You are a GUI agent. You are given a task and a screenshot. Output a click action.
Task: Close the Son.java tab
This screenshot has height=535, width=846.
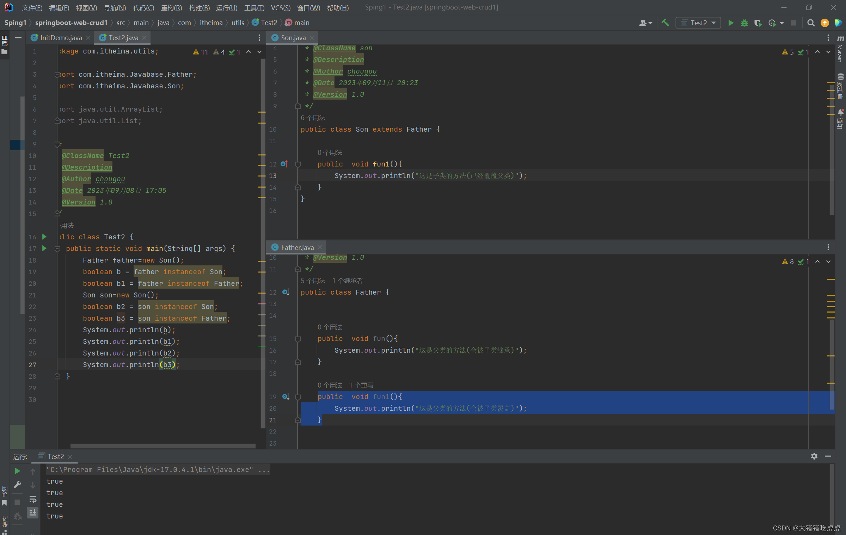pyautogui.click(x=312, y=38)
